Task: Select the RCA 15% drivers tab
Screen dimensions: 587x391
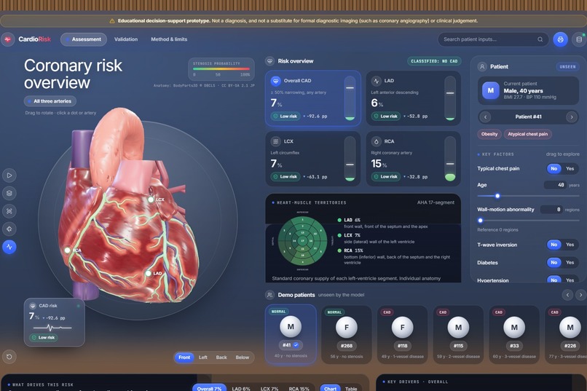Action: pyautogui.click(x=299, y=389)
